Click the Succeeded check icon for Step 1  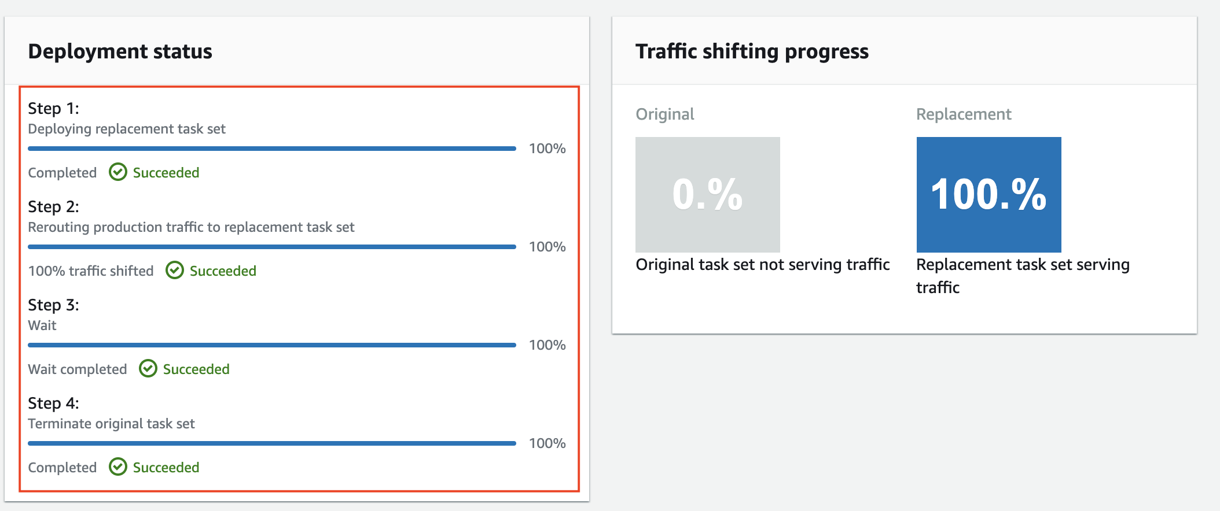[119, 172]
